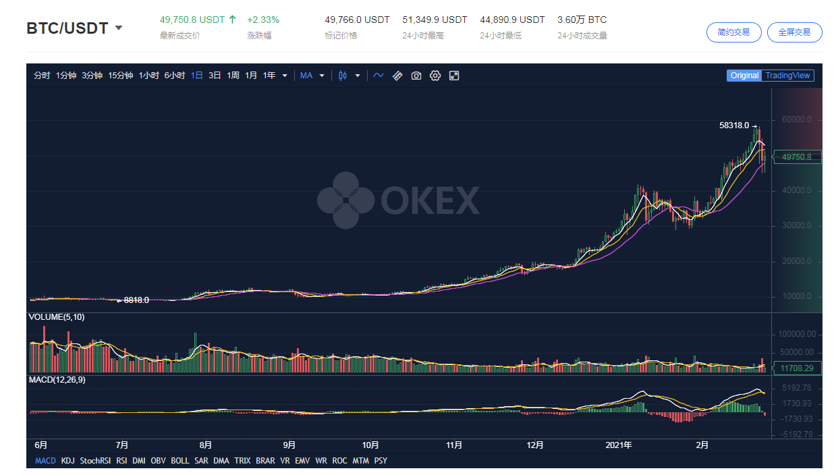Viewport: 836px width, 475px height.
Task: Click the 全屏交易 button
Action: click(x=794, y=32)
